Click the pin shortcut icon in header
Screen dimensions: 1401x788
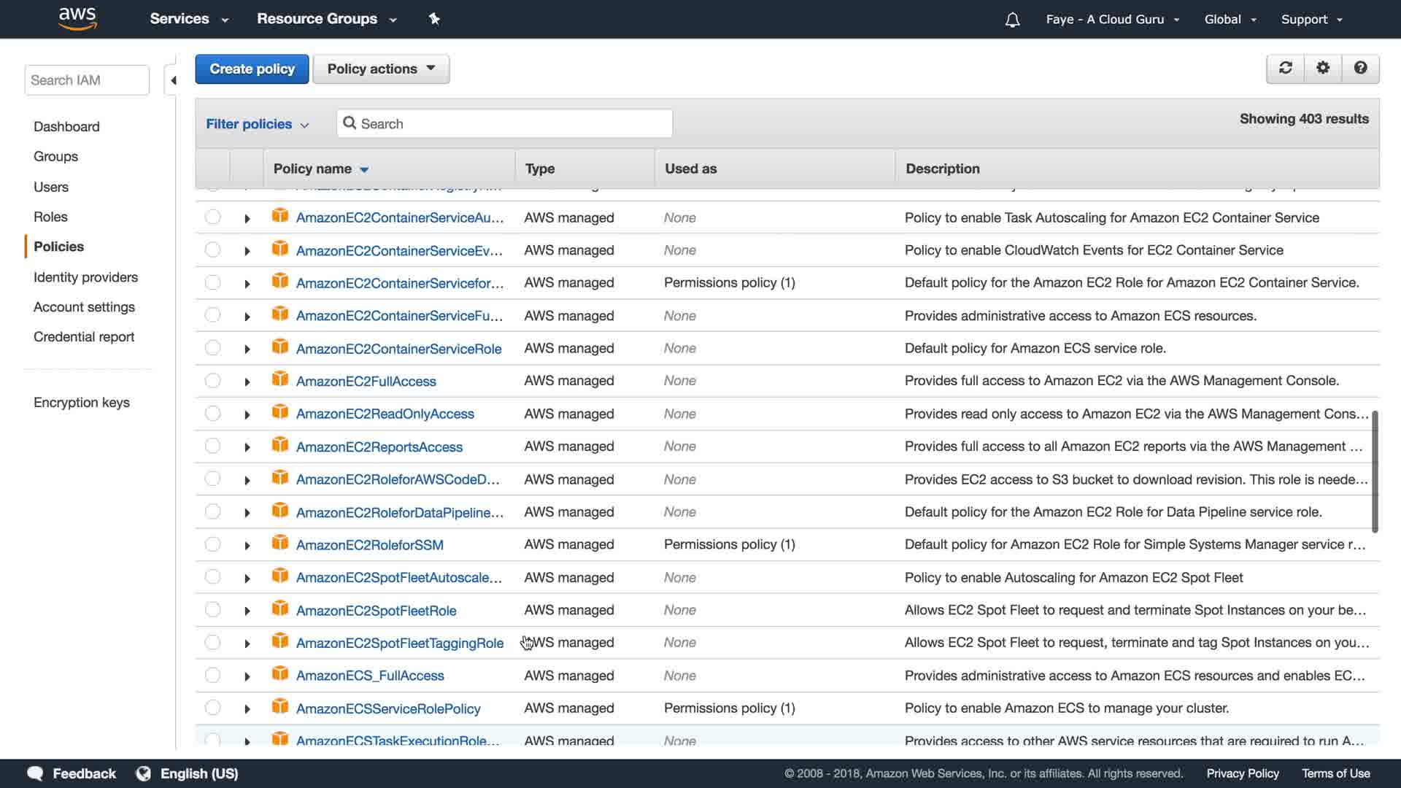coord(434,19)
